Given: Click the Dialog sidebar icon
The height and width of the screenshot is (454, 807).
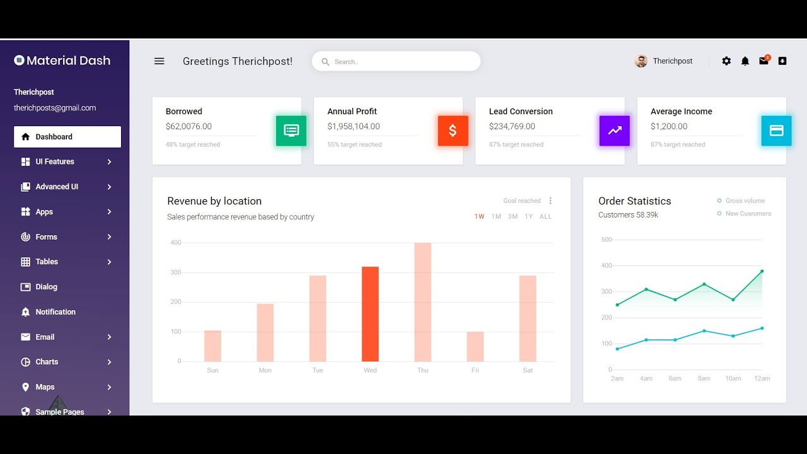Looking at the screenshot, I should 25,287.
